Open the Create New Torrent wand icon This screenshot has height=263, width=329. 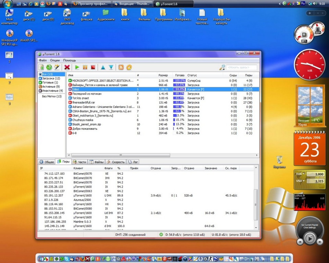57,67
